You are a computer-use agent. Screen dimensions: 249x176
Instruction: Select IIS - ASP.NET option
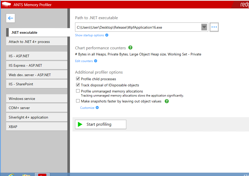37,56
